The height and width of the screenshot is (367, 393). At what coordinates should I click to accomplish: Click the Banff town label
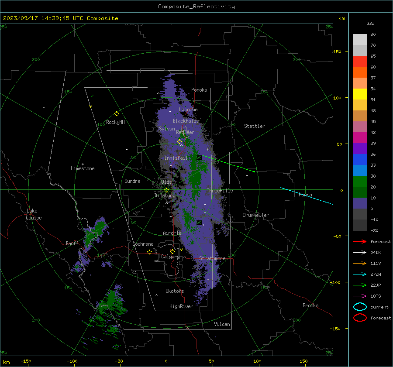point(72,243)
